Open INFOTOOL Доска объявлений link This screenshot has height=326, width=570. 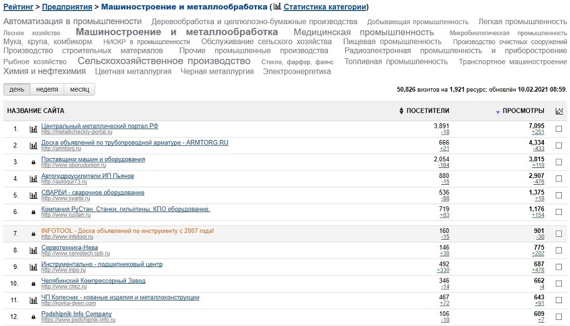[x=127, y=231]
